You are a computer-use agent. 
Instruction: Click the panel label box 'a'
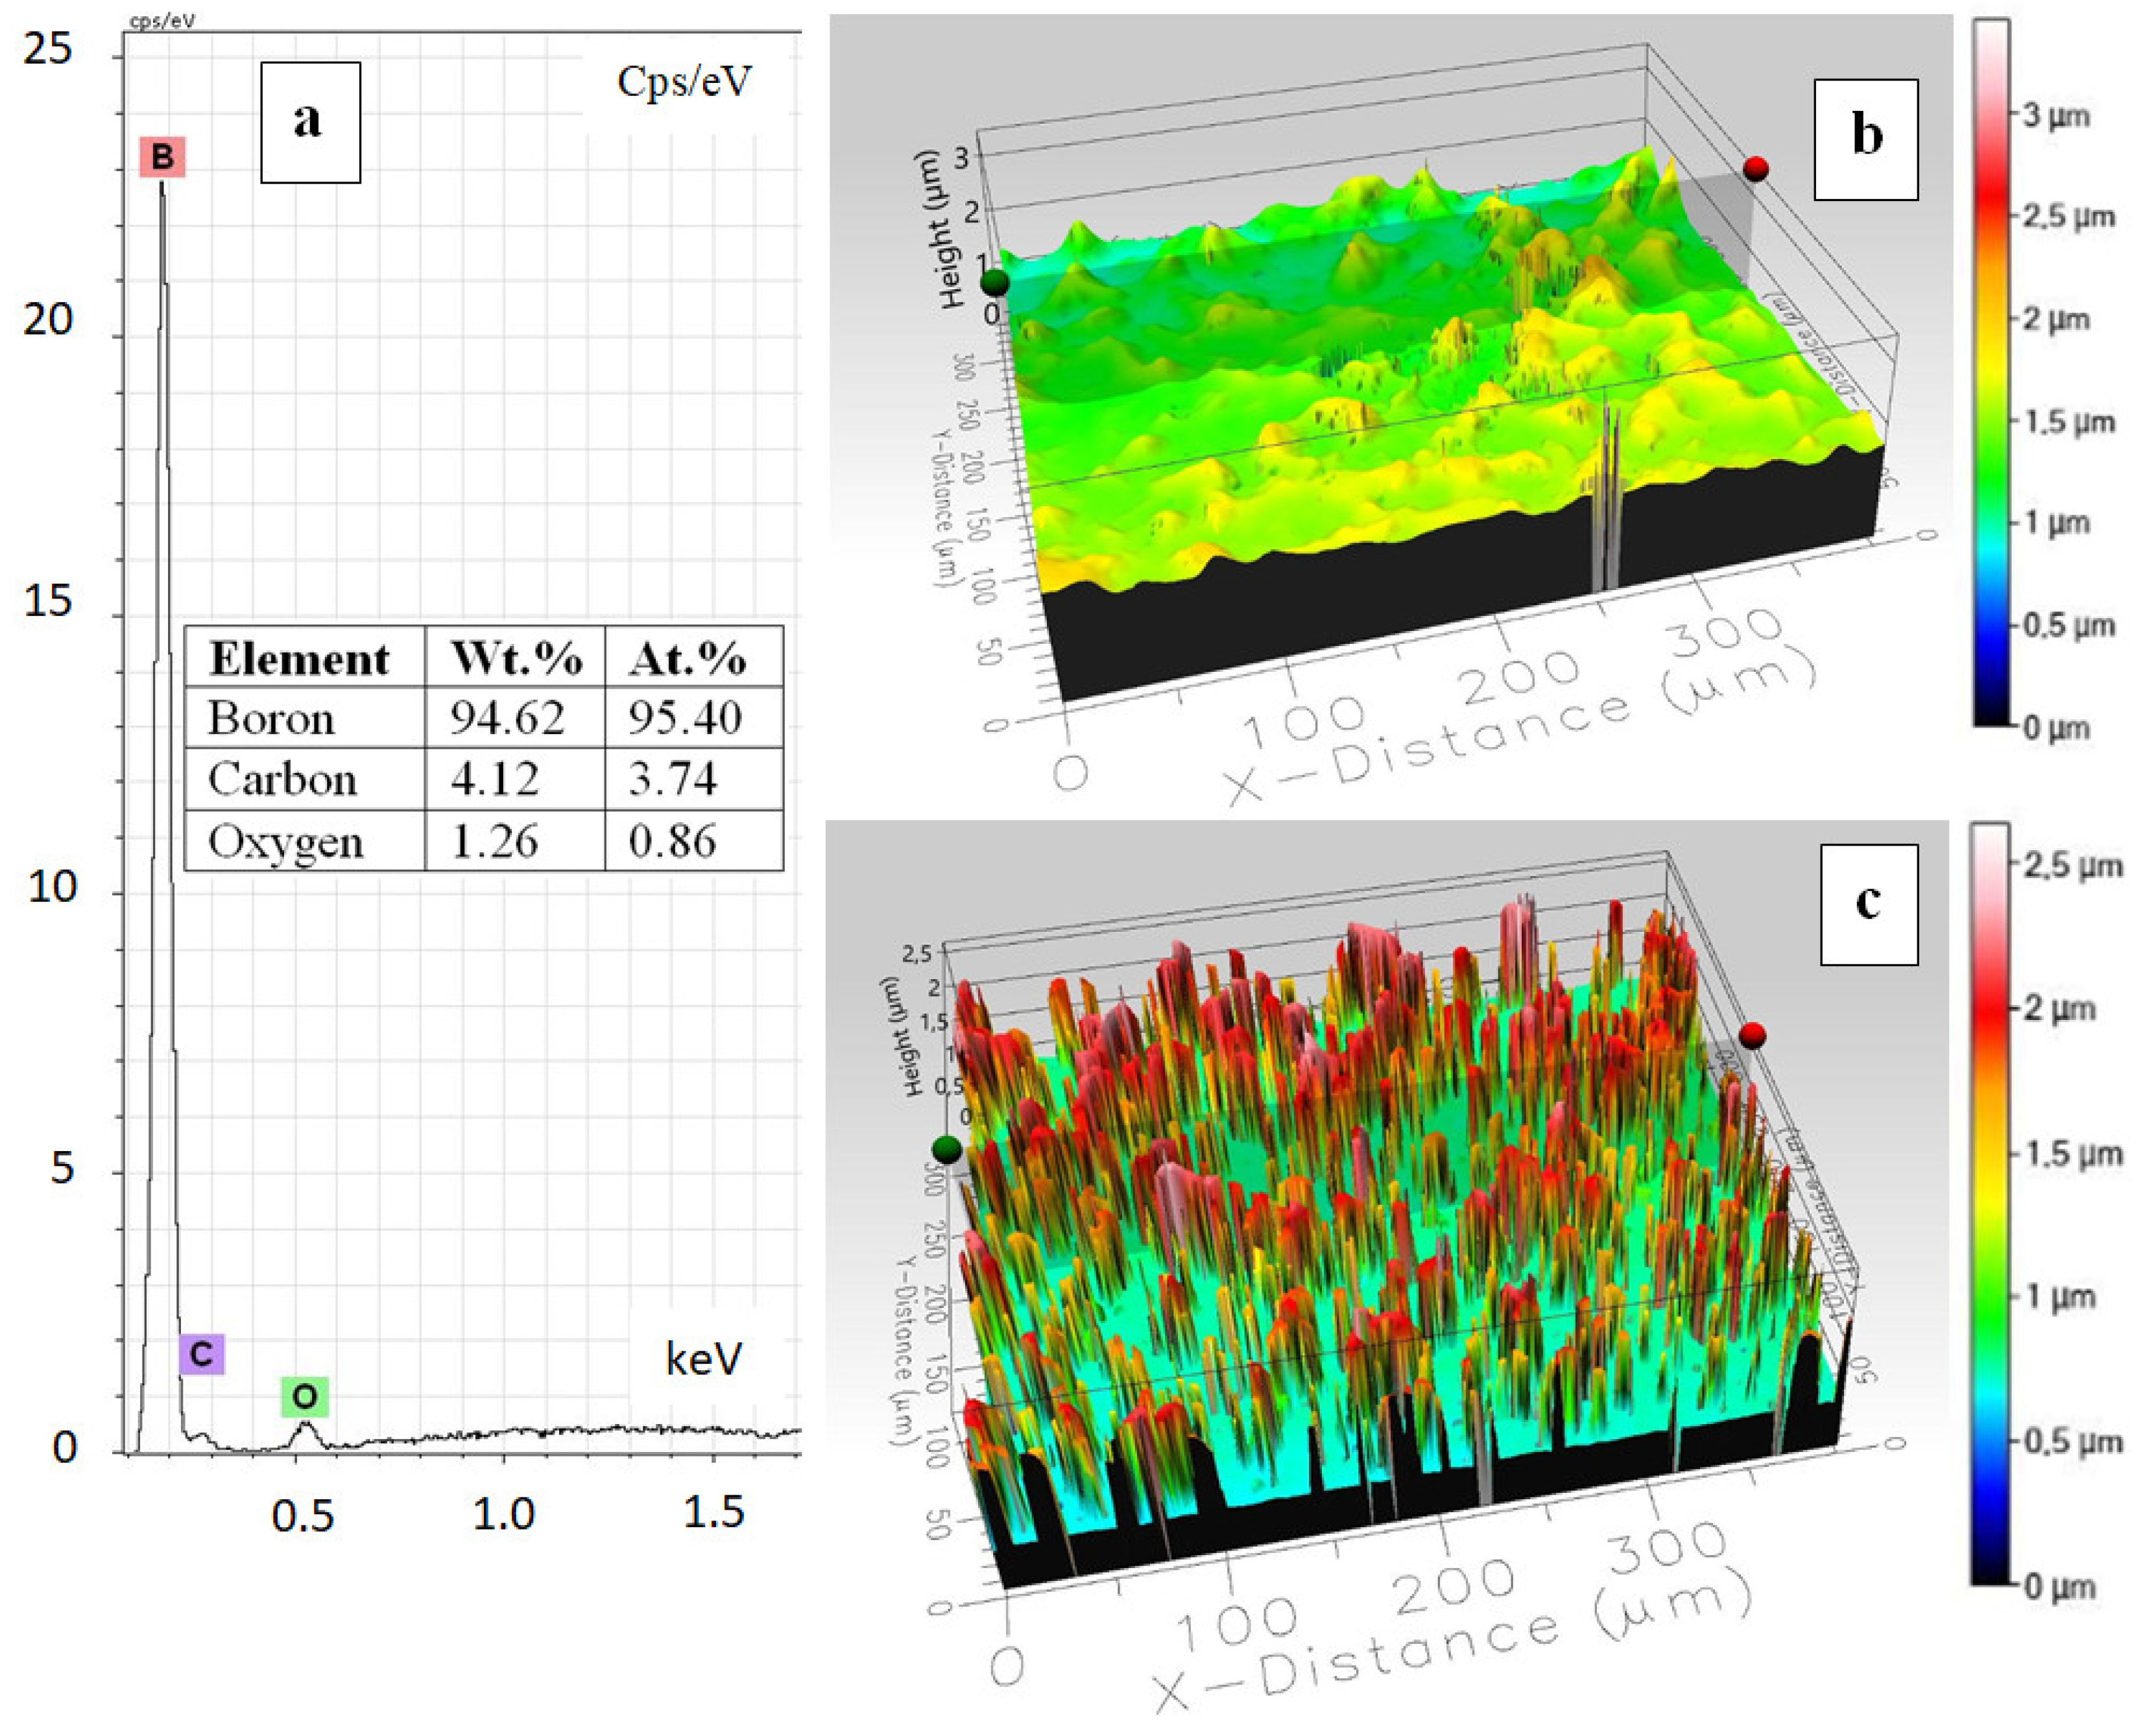(x=310, y=122)
